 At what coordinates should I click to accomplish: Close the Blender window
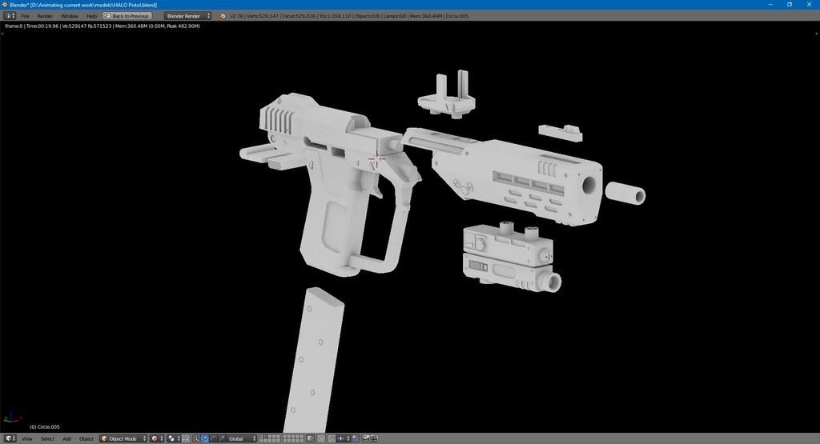coord(809,4)
